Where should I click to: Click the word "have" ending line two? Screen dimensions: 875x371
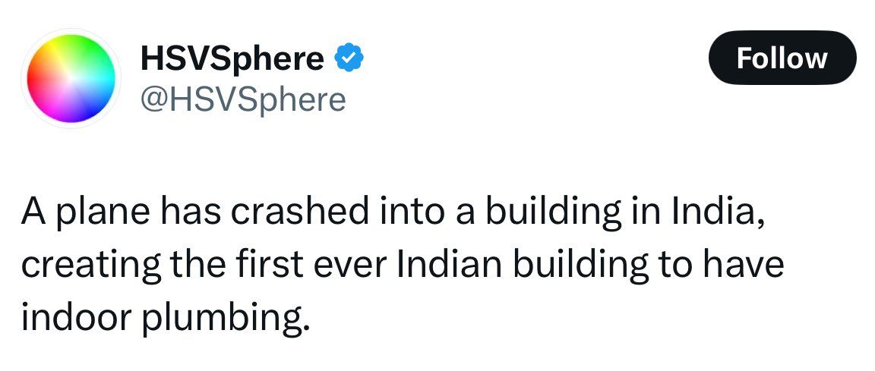pyautogui.click(x=745, y=266)
